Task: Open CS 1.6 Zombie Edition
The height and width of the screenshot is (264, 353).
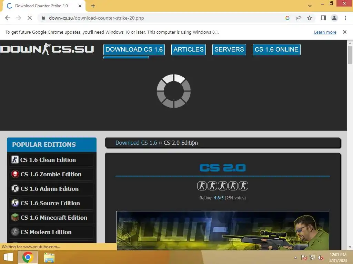Action: click(x=52, y=174)
